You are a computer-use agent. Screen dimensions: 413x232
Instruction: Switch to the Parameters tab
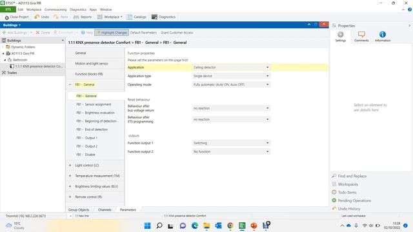pos(128,210)
